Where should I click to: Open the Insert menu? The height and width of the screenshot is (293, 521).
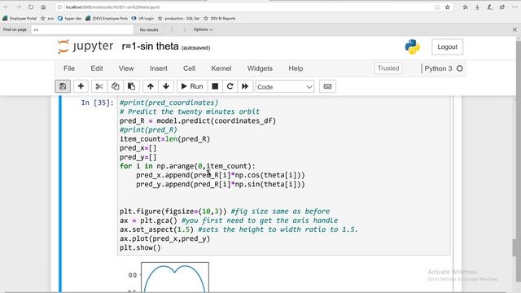(159, 68)
